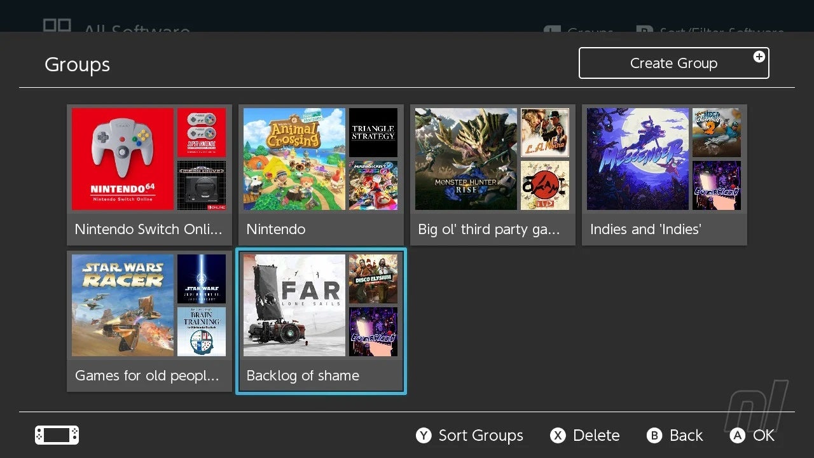This screenshot has height=458, width=814.
Task: Open the Nintendo group label
Action: coord(276,229)
